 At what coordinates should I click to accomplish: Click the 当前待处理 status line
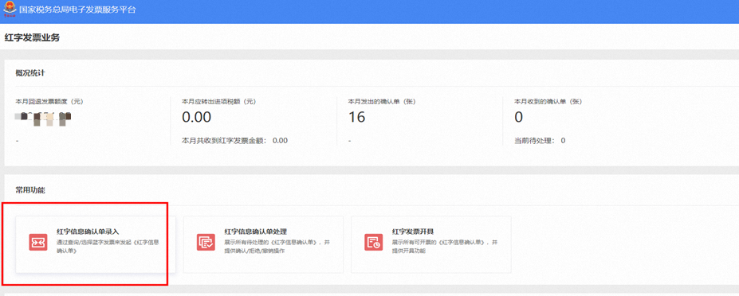point(540,140)
